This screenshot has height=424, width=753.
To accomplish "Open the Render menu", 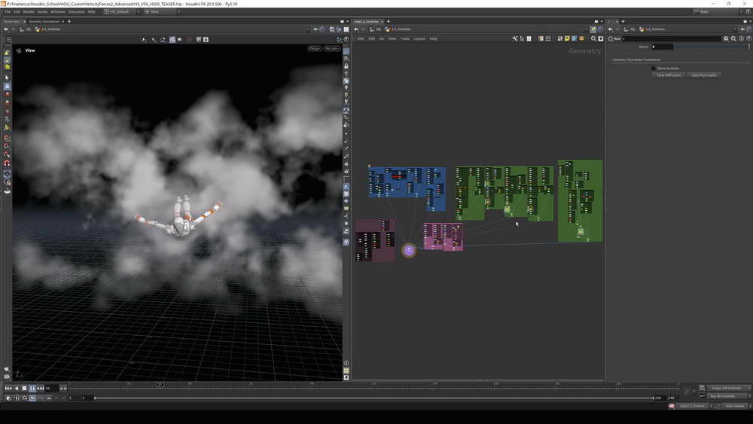I will tap(29, 12).
